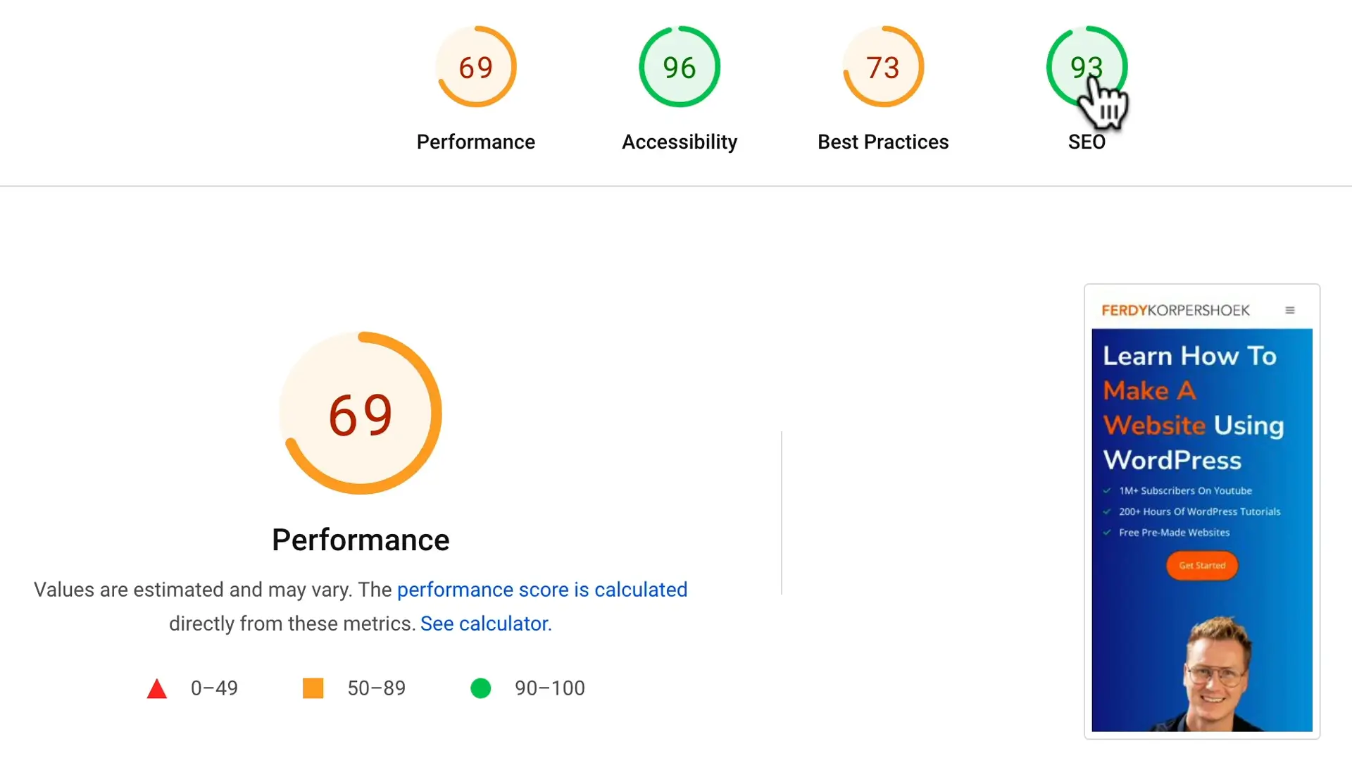The width and height of the screenshot is (1352, 763).
Task: Click the person's photo in page screenshot
Action: (x=1216, y=673)
